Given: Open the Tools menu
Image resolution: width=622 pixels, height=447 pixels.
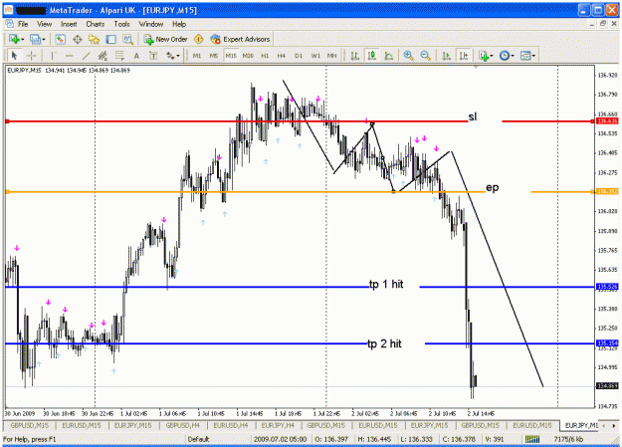Looking at the screenshot, I should click(121, 24).
